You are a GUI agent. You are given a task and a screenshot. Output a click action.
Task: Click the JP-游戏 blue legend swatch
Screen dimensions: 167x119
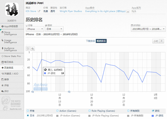tap(153, 116)
